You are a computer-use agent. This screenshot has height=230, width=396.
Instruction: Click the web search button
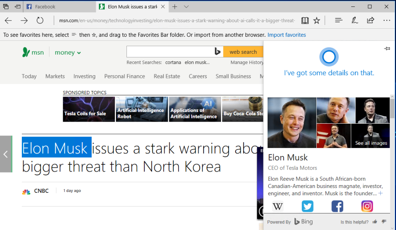click(243, 52)
